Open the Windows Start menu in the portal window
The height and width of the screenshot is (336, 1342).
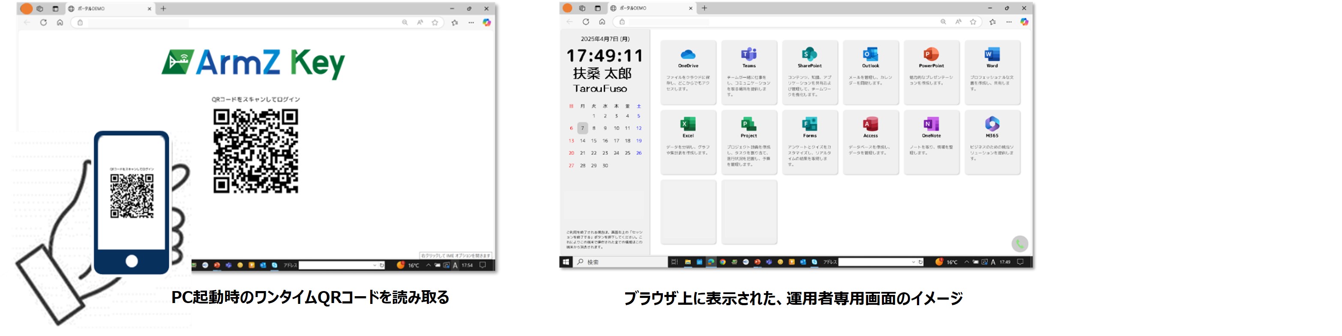(566, 262)
